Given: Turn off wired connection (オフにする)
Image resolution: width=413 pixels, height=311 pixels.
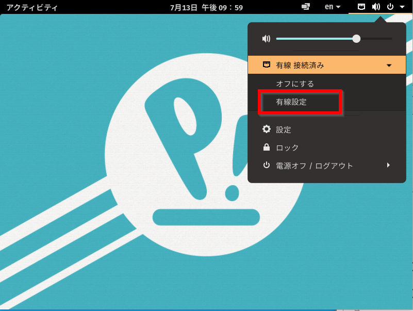Looking at the screenshot, I should click(x=295, y=84).
